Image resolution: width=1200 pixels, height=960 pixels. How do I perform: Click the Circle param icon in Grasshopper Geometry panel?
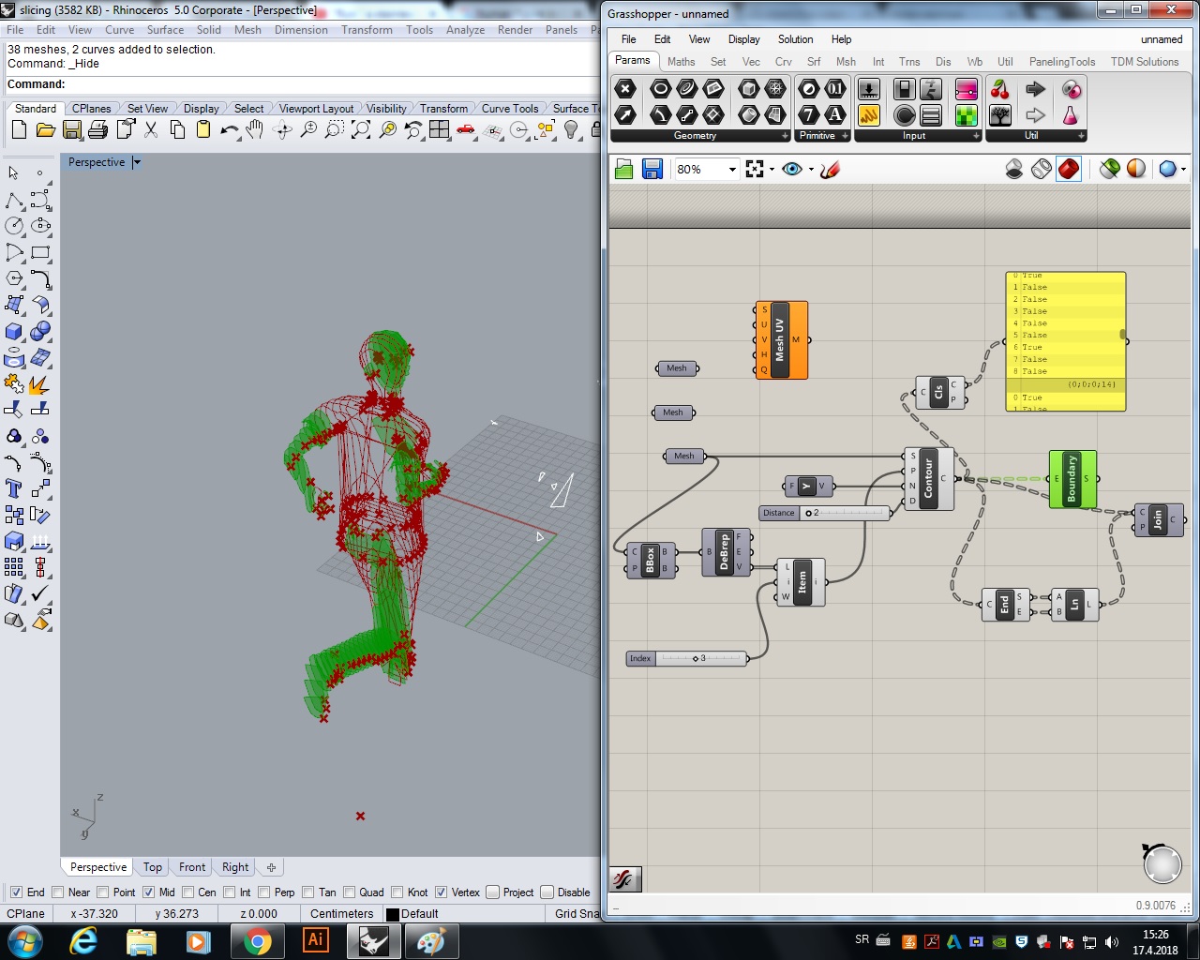pyautogui.click(x=661, y=89)
